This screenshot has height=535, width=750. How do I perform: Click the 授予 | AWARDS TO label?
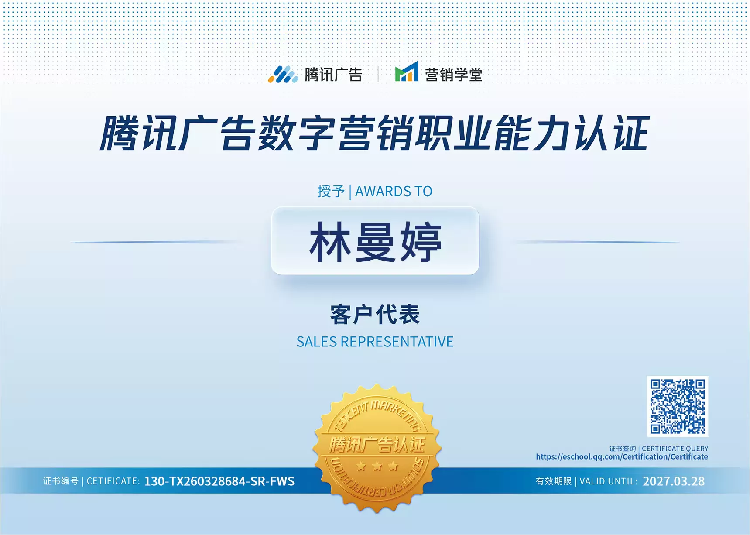click(x=375, y=191)
